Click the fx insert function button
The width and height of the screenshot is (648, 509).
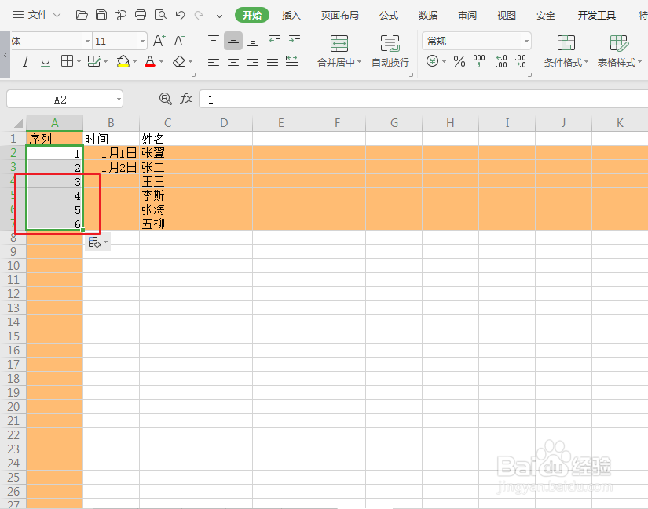(186, 99)
